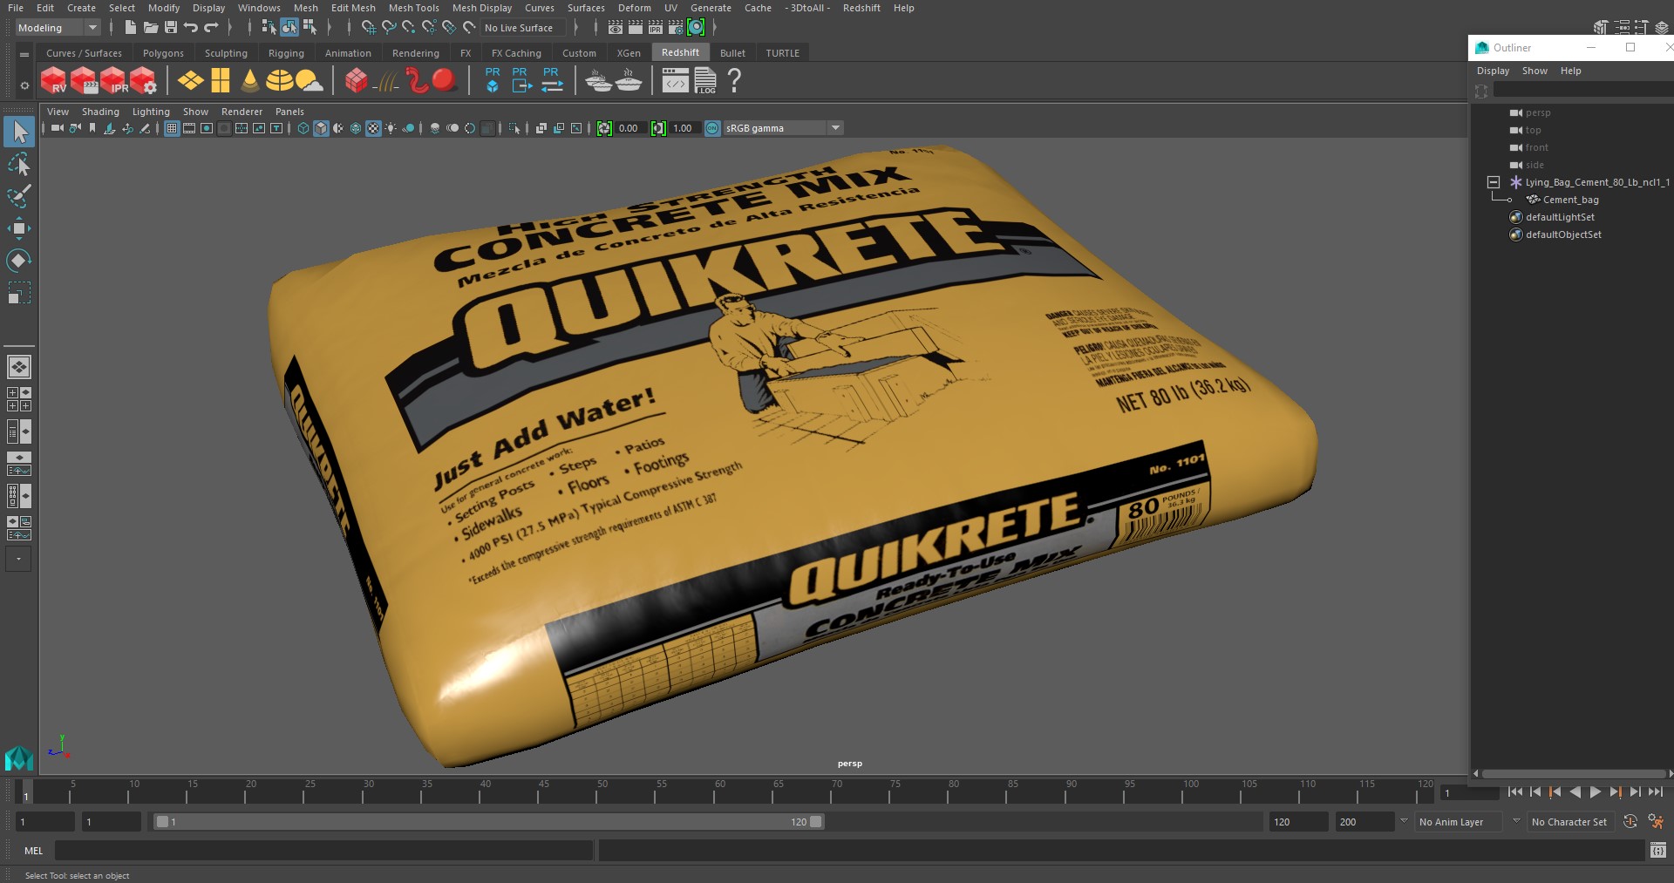This screenshot has width=1674, height=883.
Task: Click the Undo arrow icon
Action: 190,28
